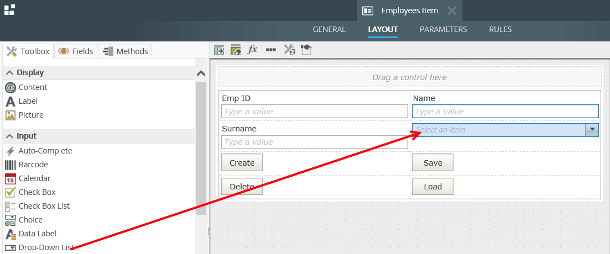This screenshot has height=254, width=610.
Task: Select the Name label on canvas
Action: tap(424, 99)
